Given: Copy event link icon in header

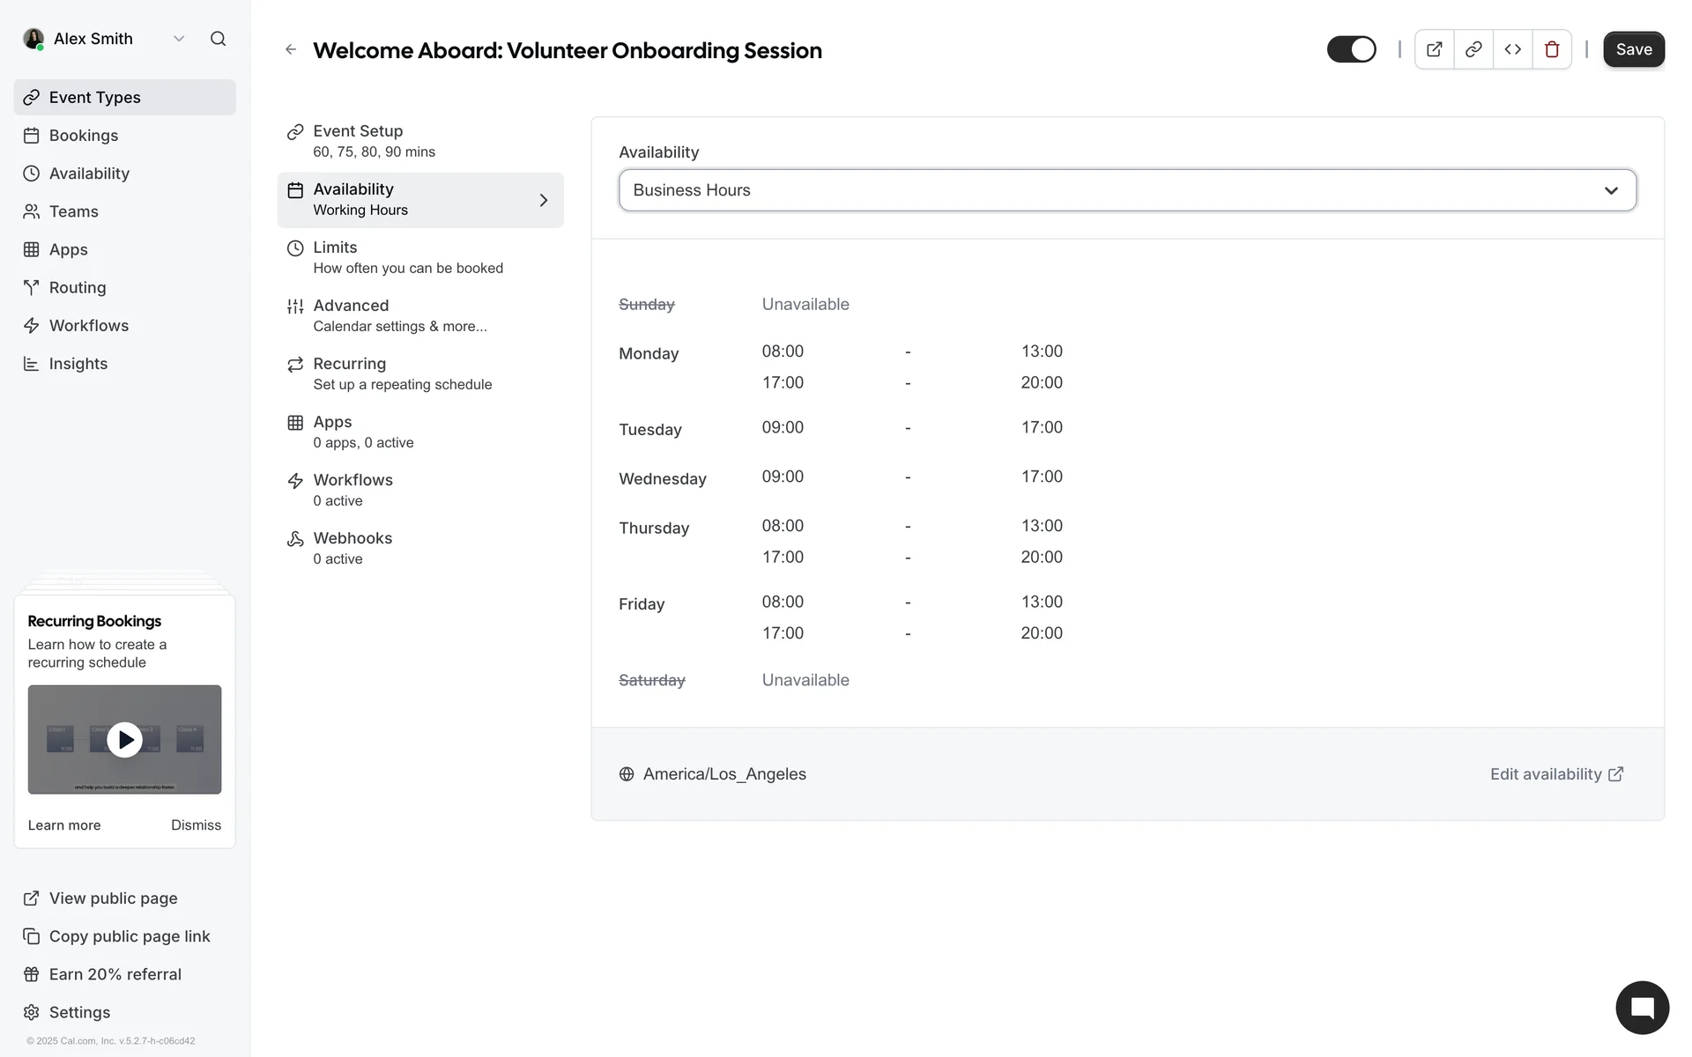Looking at the screenshot, I should coord(1473,49).
